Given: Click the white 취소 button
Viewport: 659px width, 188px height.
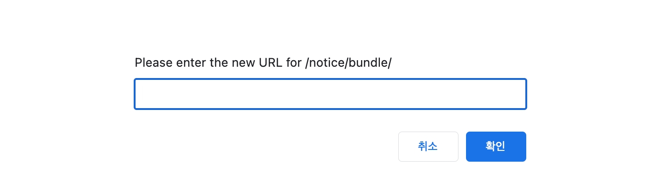Looking at the screenshot, I should [x=428, y=147].
